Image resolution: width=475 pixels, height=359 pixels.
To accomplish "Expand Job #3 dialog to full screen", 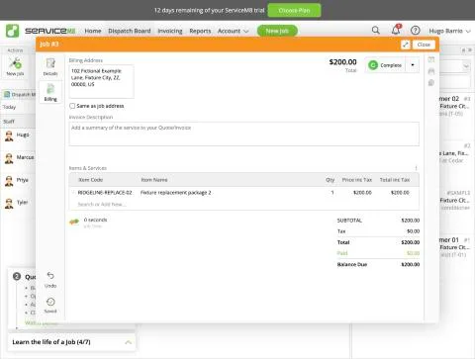I will point(406,45).
